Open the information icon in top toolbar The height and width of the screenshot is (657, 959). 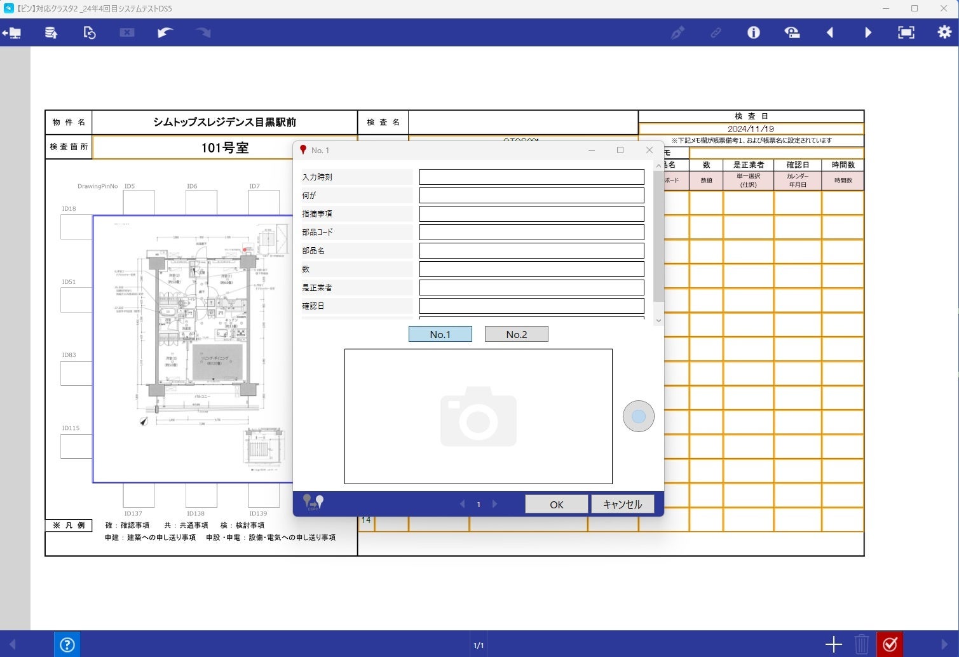pos(753,32)
